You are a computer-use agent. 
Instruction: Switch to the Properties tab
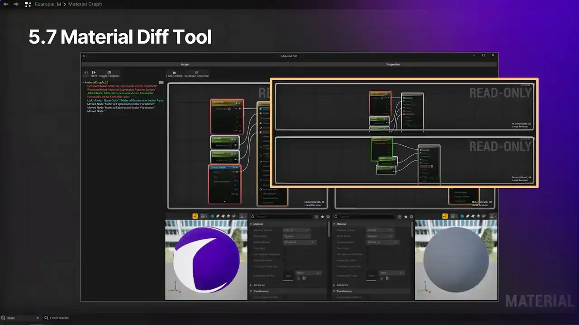[393, 65]
